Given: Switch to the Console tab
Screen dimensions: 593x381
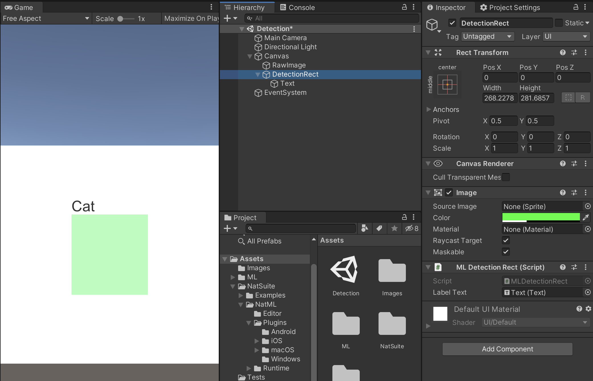Looking at the screenshot, I should [x=297, y=7].
